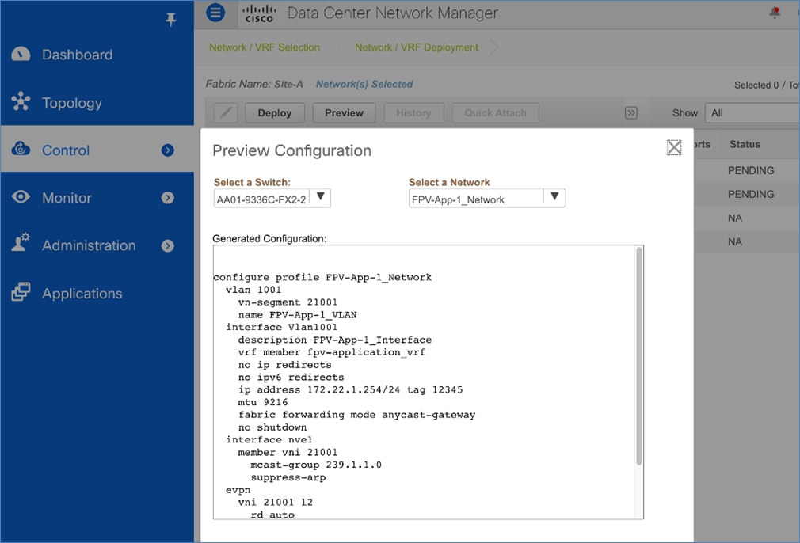Image resolution: width=800 pixels, height=543 pixels.
Task: Click the 'mtu 9216' config line
Action: click(x=263, y=402)
